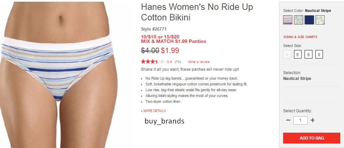Select the Nautical Stripe color swatch
344x148 pixels.
pos(288,20)
